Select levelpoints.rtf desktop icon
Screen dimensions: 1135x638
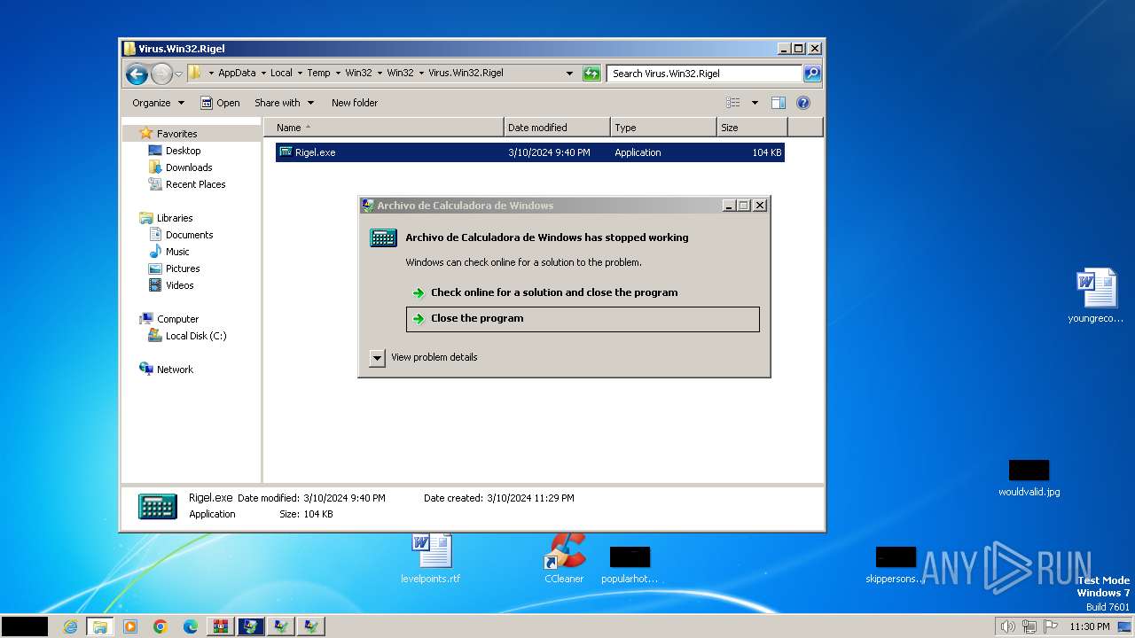coord(431,558)
